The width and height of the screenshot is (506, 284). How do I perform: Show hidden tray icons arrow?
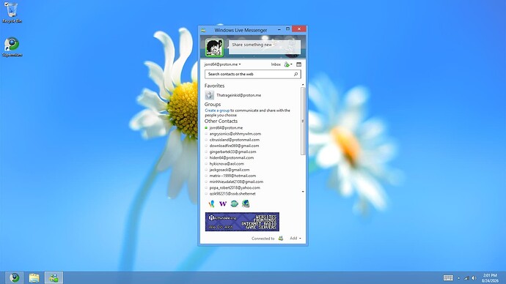[458, 278]
